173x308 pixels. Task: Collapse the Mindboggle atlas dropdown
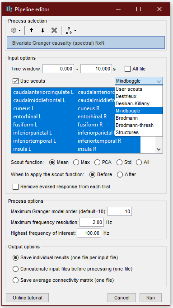point(139,81)
